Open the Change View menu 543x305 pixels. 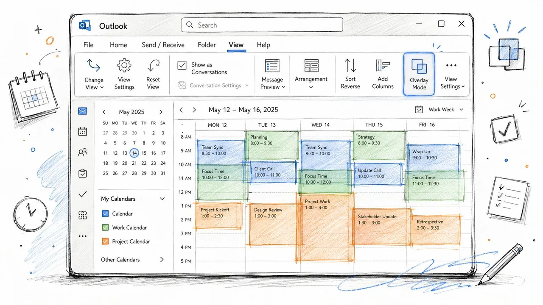(x=94, y=74)
